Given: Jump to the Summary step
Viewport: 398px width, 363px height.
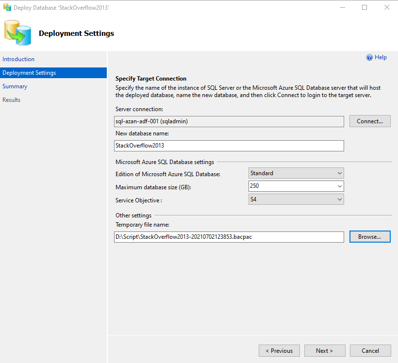Looking at the screenshot, I should 15,86.
